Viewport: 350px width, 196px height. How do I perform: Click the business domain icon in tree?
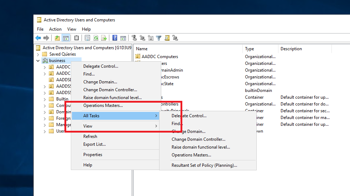pyautogui.click(x=45, y=61)
